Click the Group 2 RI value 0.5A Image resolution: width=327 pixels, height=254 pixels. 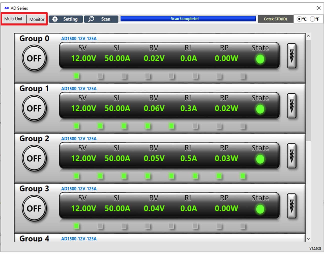point(189,158)
